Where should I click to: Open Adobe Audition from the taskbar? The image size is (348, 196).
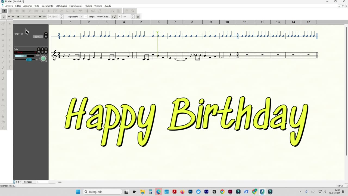(206, 192)
